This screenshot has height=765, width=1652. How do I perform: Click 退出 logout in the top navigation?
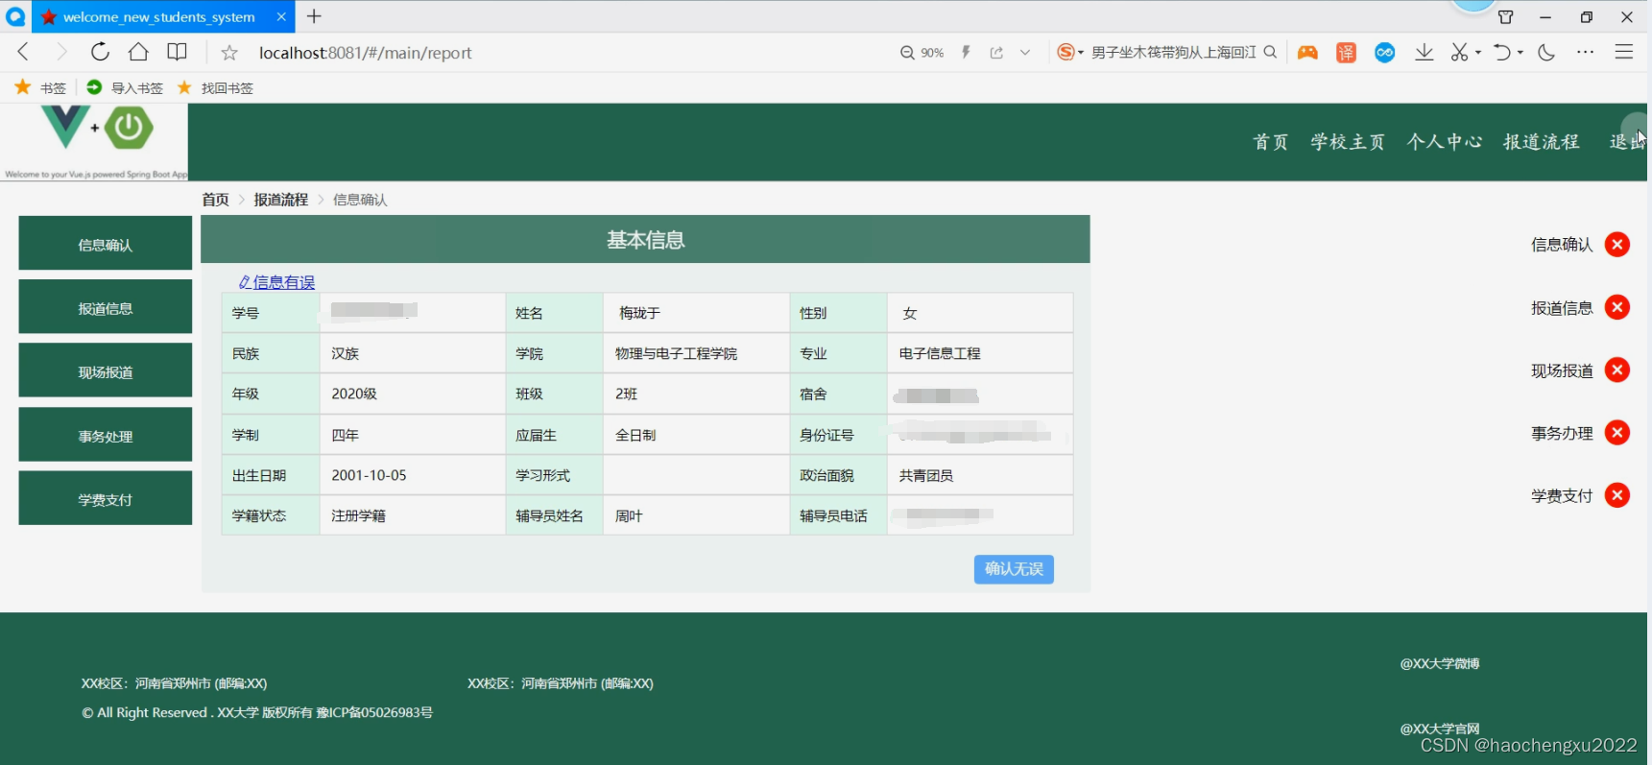pyautogui.click(x=1627, y=142)
